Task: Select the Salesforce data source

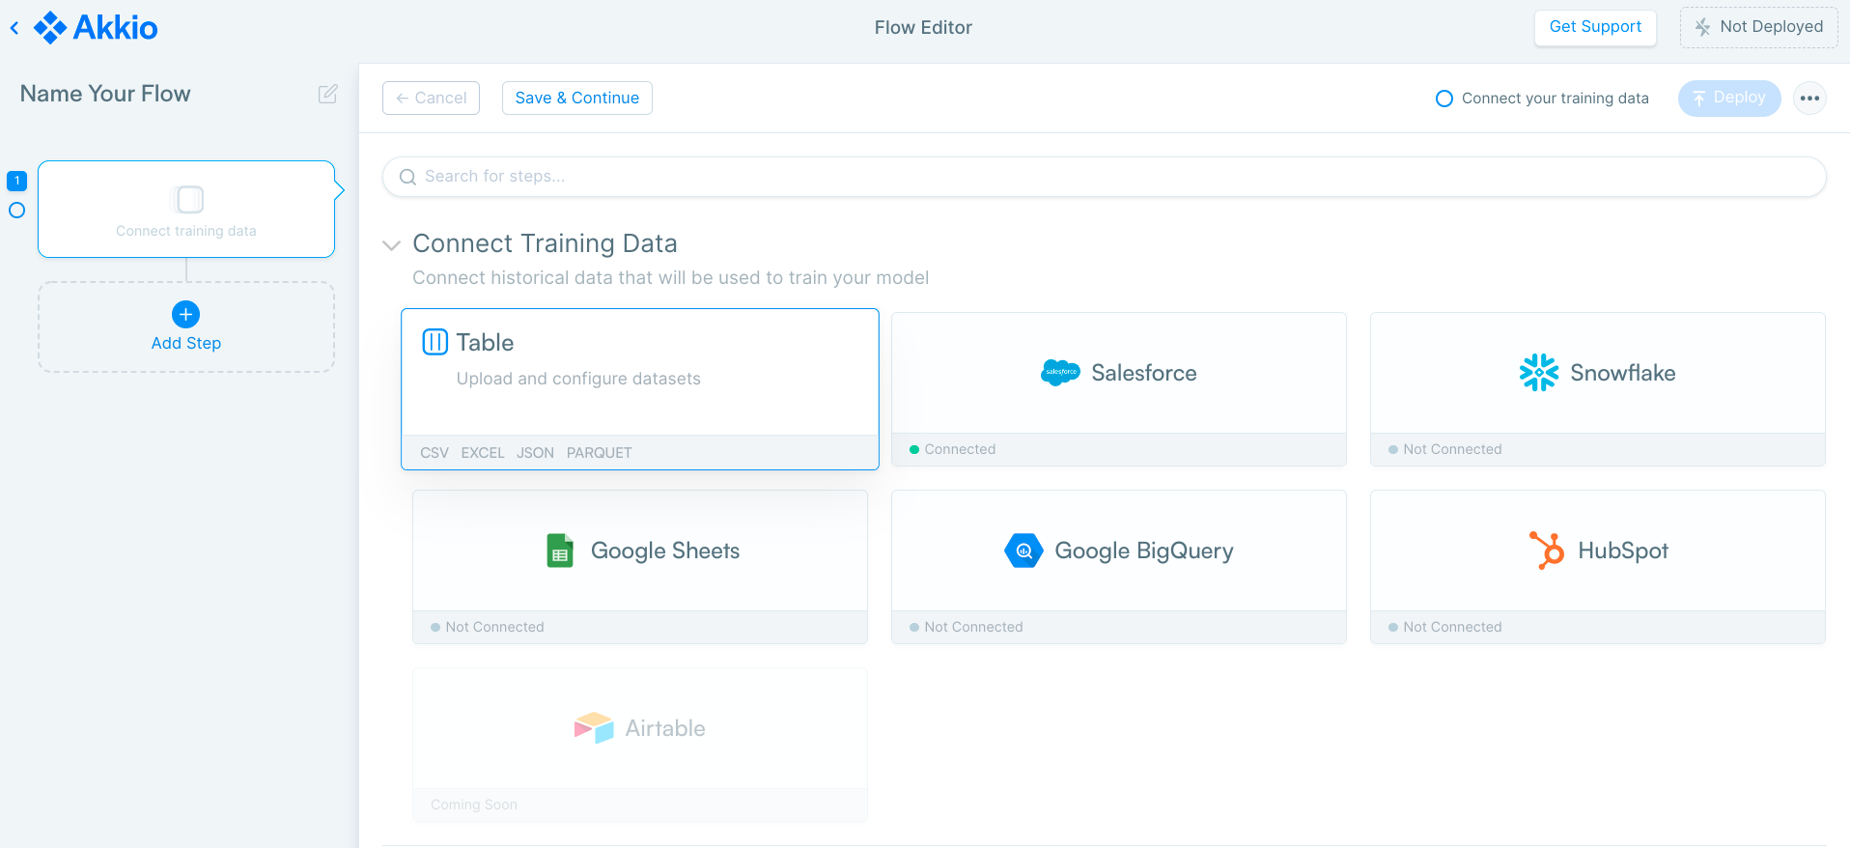Action: 1118,374
